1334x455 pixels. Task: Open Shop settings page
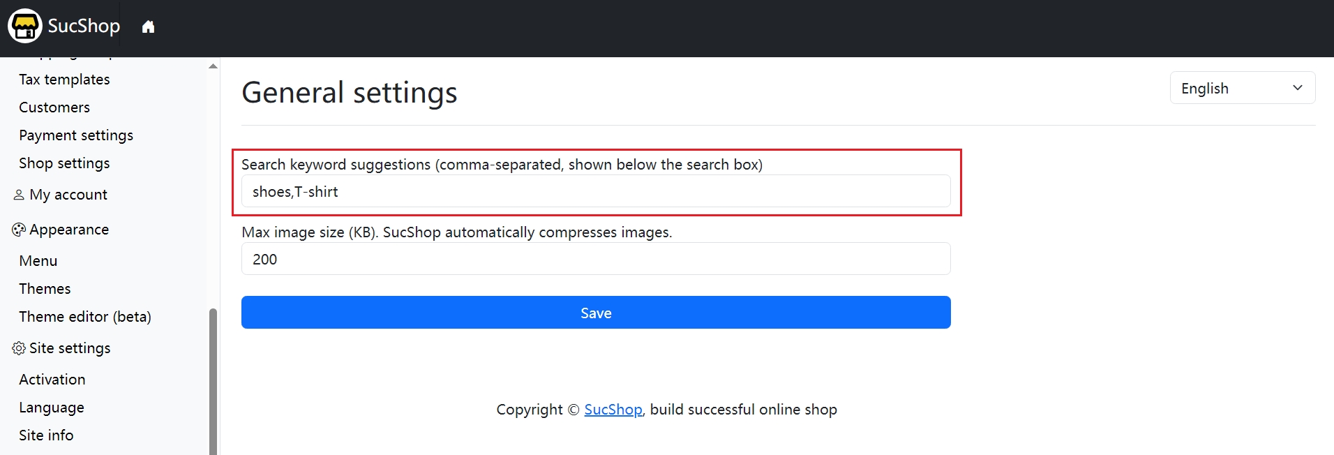click(x=64, y=163)
